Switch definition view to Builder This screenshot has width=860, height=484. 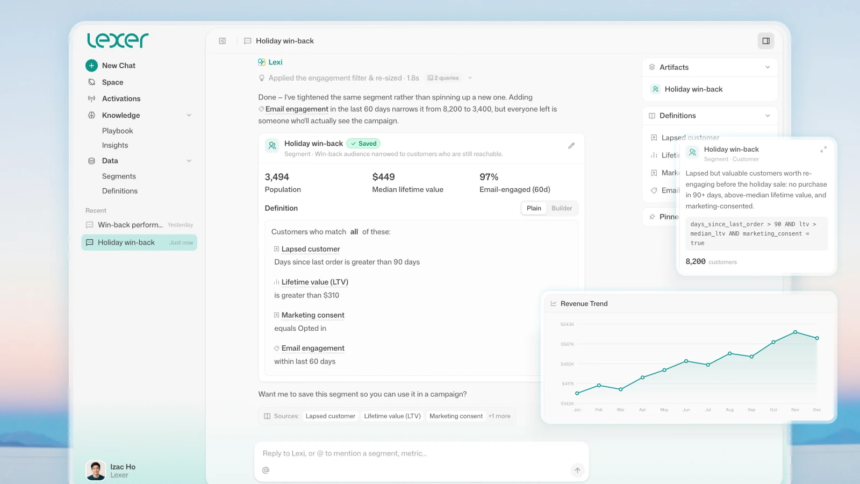click(x=562, y=208)
